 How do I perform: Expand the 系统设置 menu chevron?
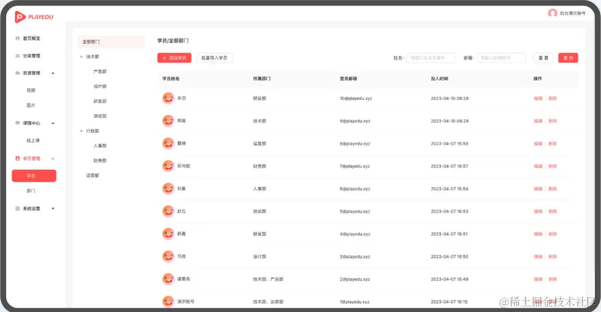[x=53, y=208]
